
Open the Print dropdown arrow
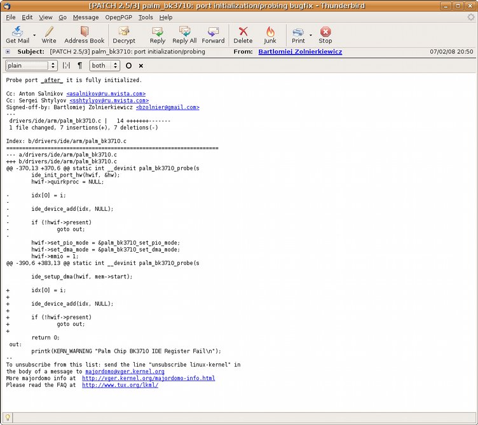point(311,35)
